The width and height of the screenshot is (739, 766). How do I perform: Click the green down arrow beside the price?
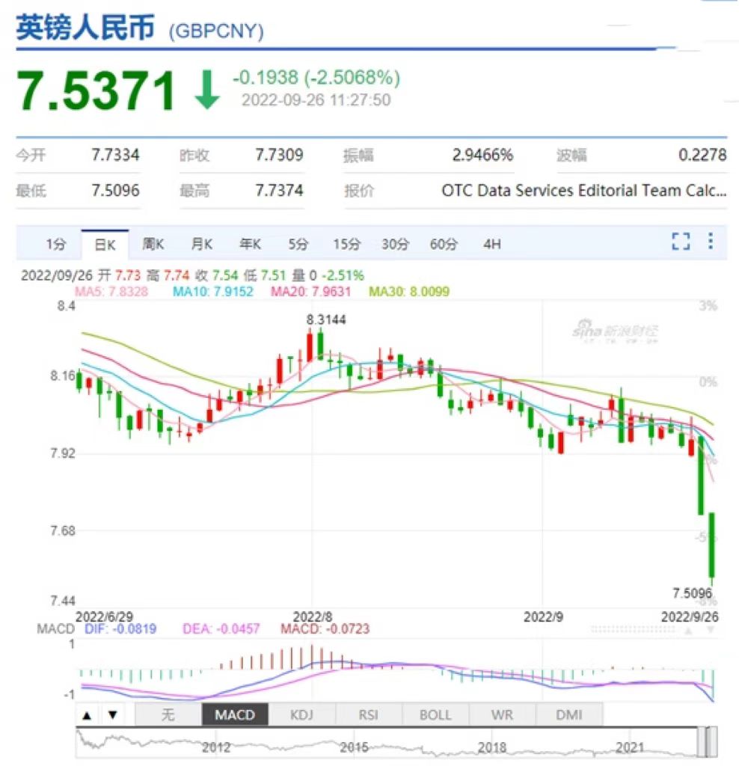tap(207, 89)
